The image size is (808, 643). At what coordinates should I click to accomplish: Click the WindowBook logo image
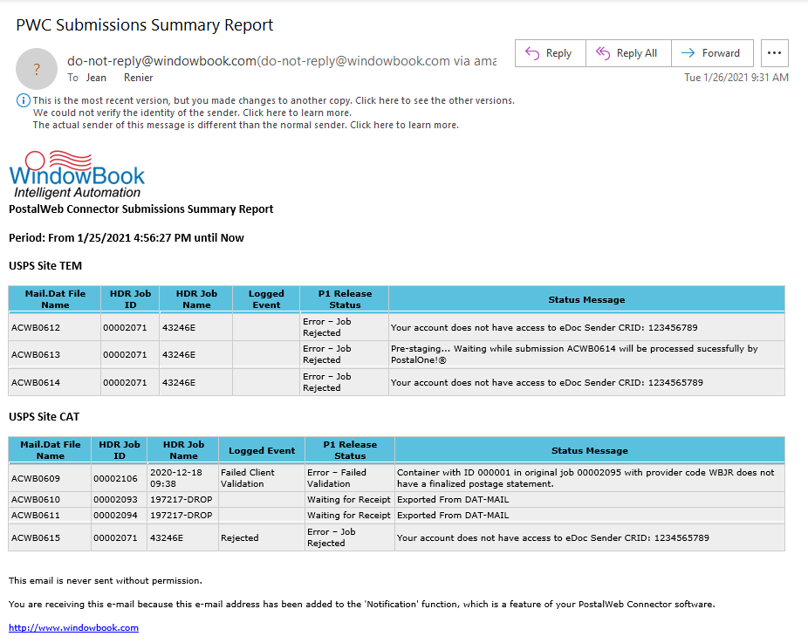click(x=77, y=174)
